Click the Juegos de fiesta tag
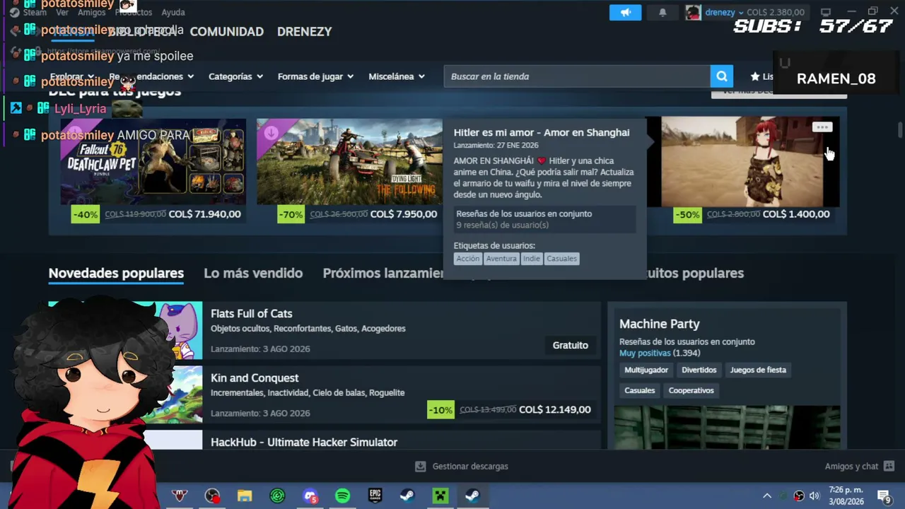The height and width of the screenshot is (509, 905). [758, 370]
